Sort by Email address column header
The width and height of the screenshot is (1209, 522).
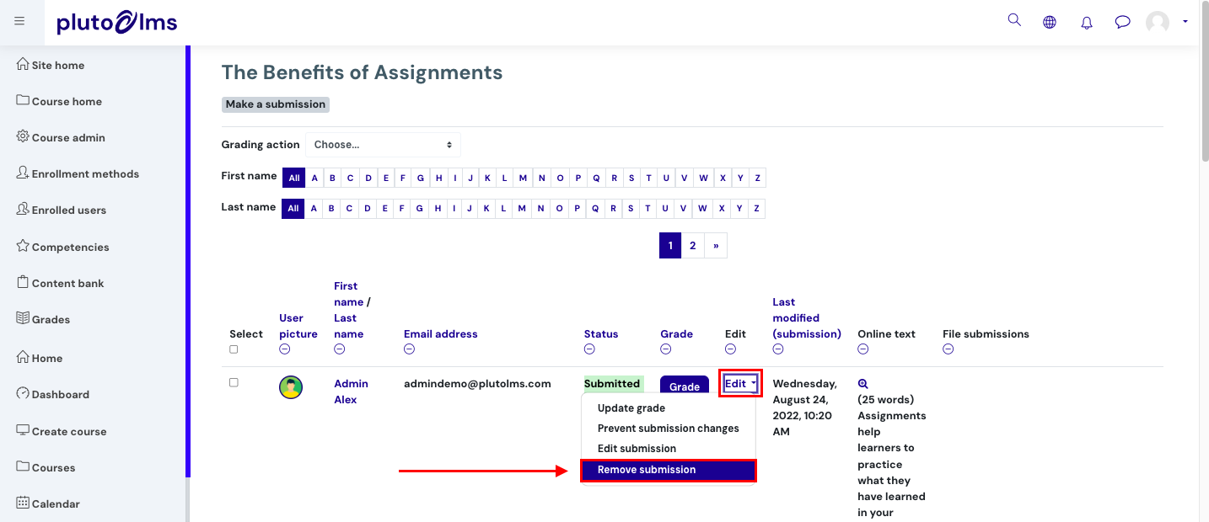(441, 334)
